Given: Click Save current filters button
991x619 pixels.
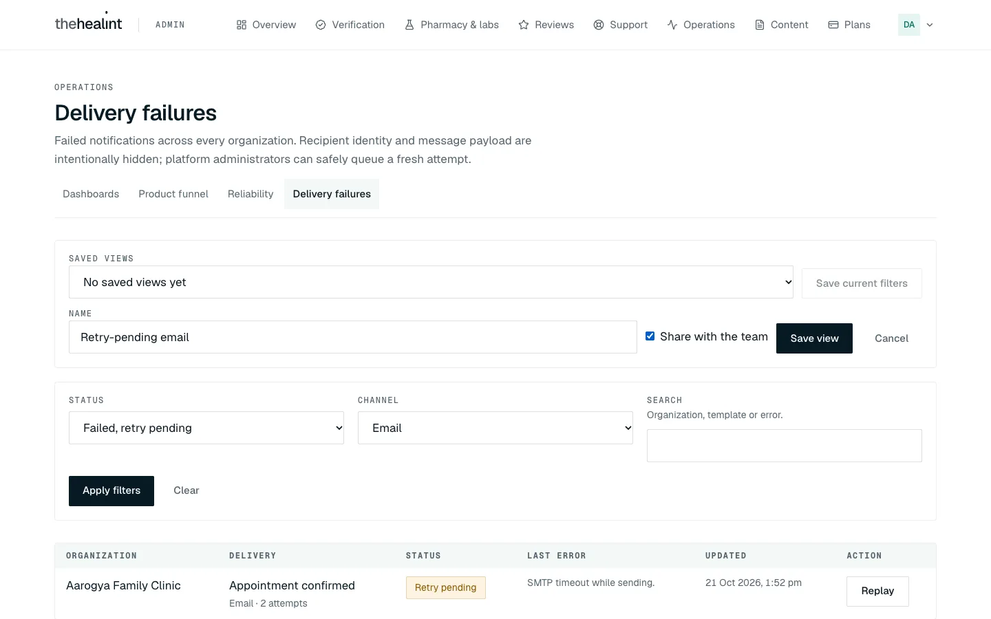Looking at the screenshot, I should tap(862, 283).
